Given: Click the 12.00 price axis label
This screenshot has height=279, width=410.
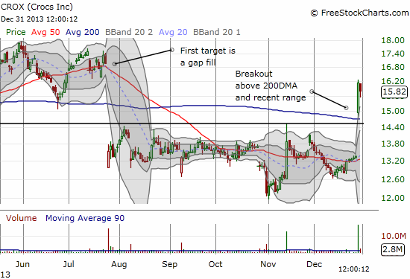Looking at the screenshot, I should point(393,198).
